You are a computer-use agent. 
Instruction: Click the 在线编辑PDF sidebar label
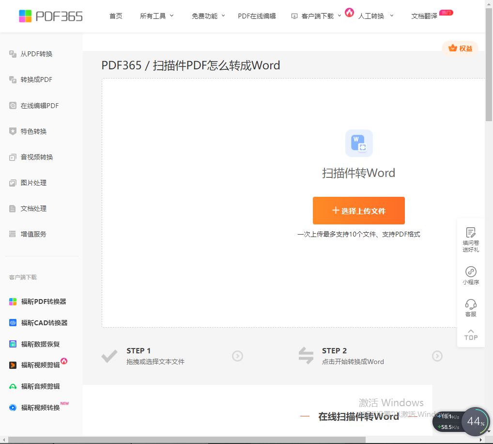click(40, 105)
